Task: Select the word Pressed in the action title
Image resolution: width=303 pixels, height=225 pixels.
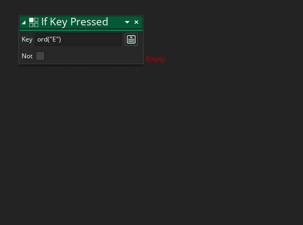Action: [89, 22]
